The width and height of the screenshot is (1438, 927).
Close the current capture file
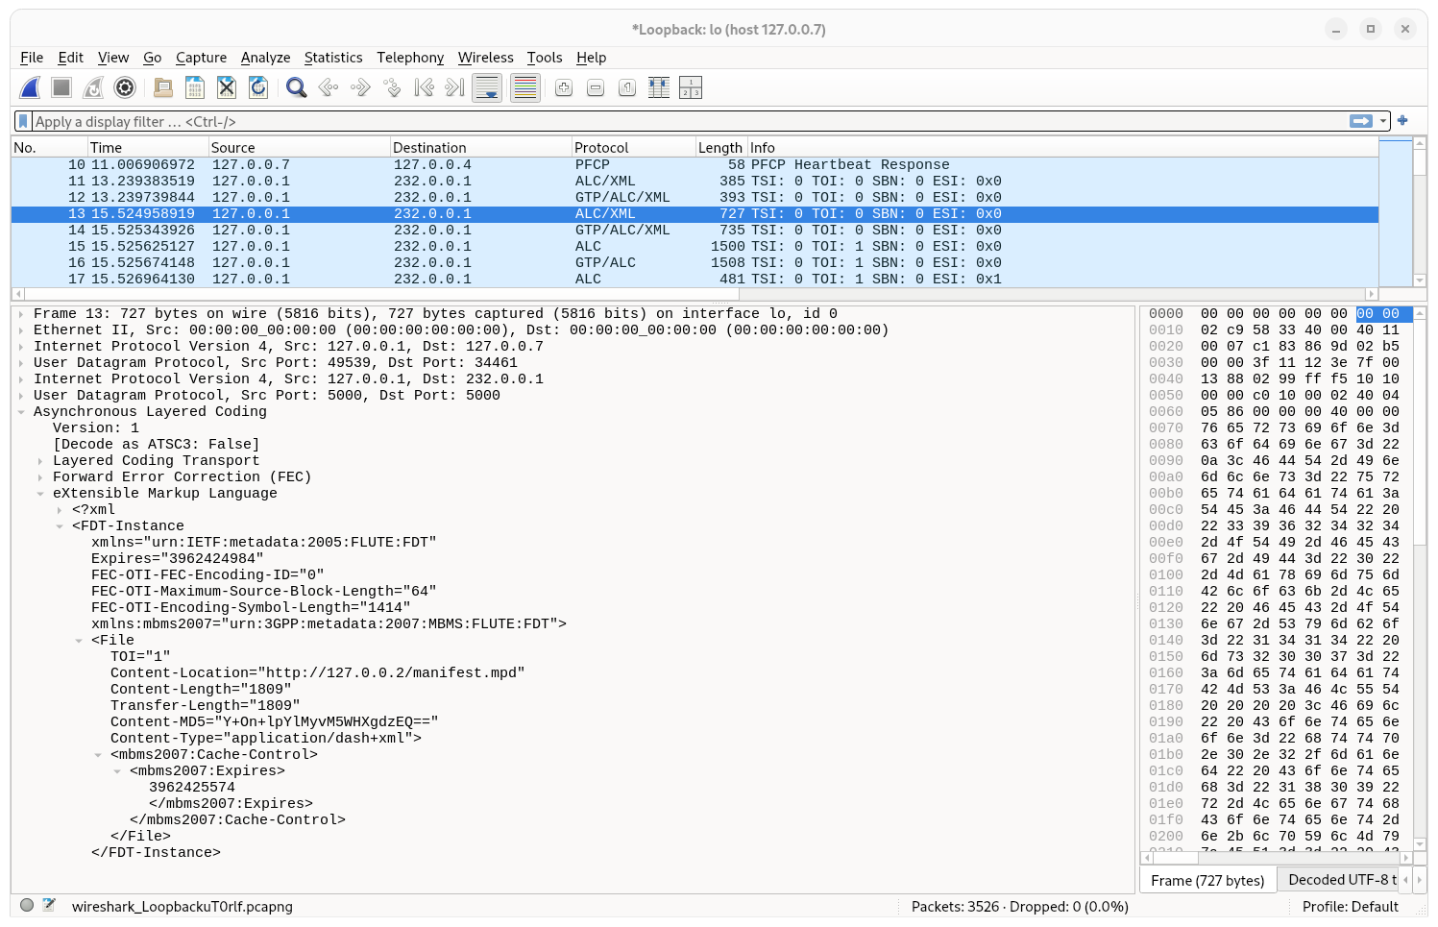click(x=226, y=87)
